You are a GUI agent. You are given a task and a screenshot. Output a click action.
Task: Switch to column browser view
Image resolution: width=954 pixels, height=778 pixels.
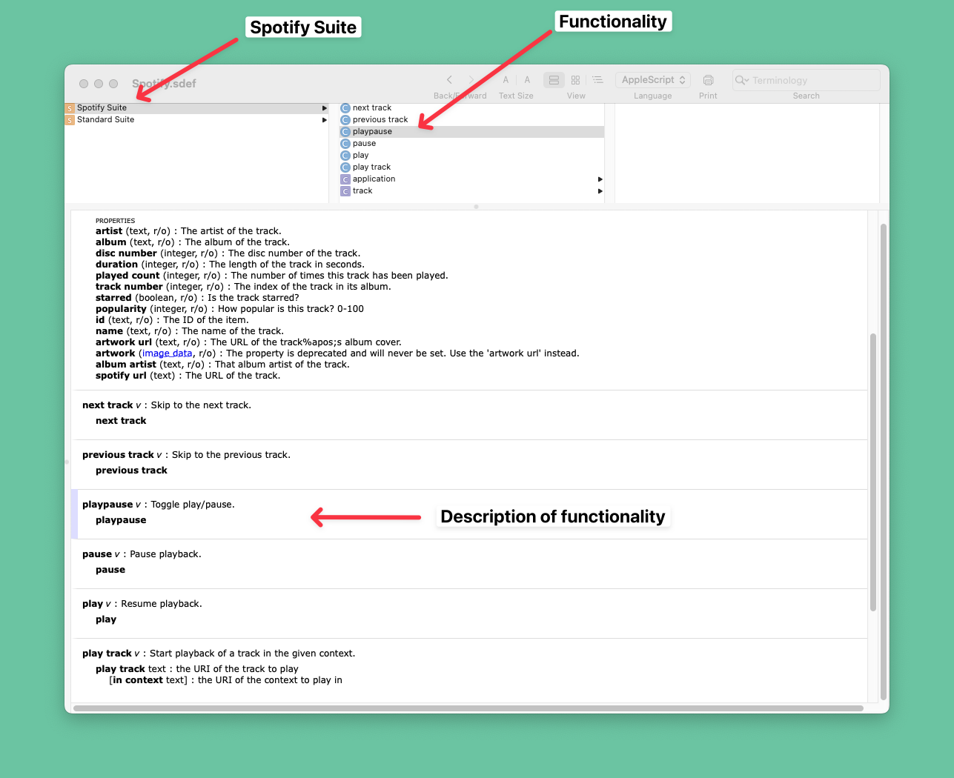click(554, 80)
